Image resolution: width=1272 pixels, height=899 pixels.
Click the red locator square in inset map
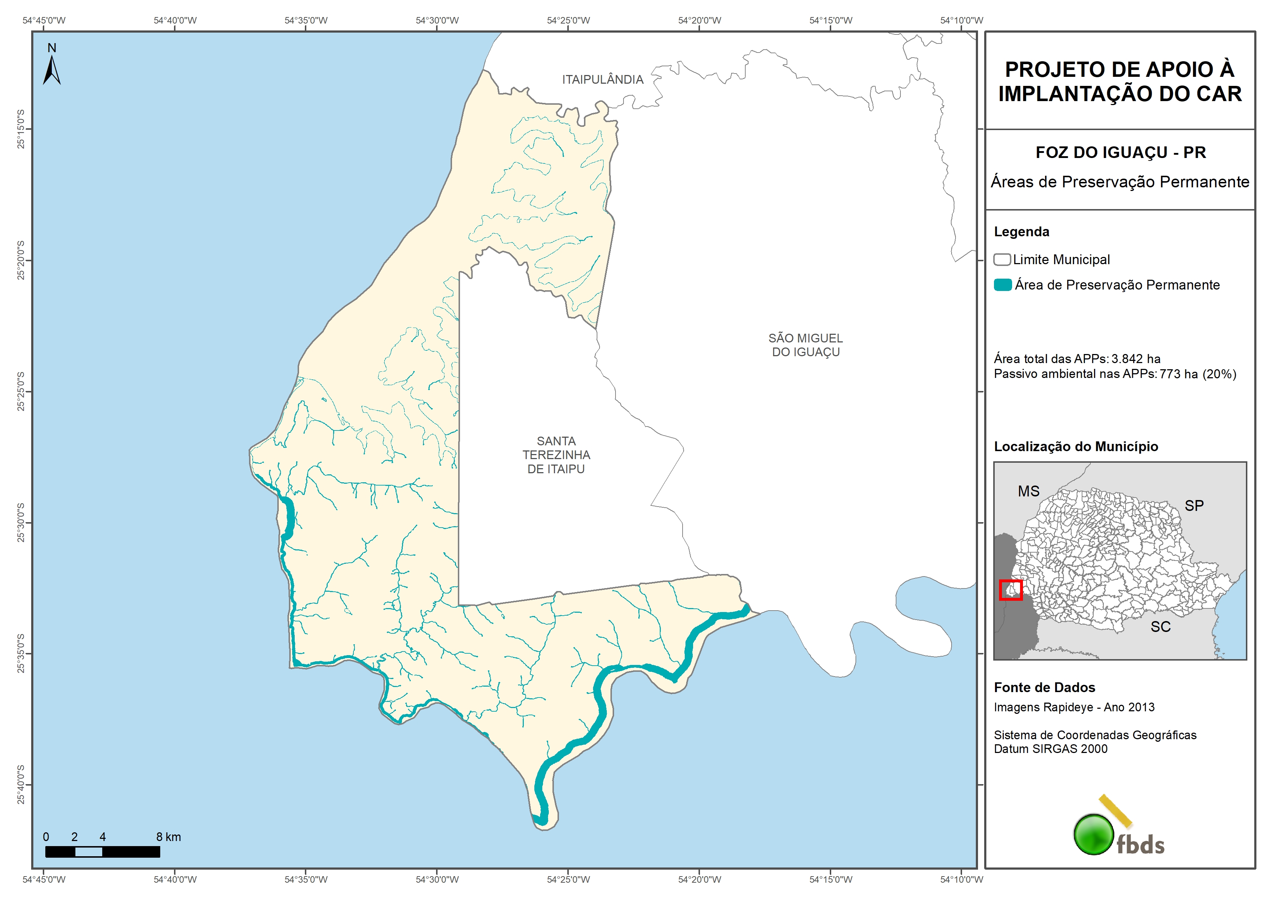point(1011,590)
